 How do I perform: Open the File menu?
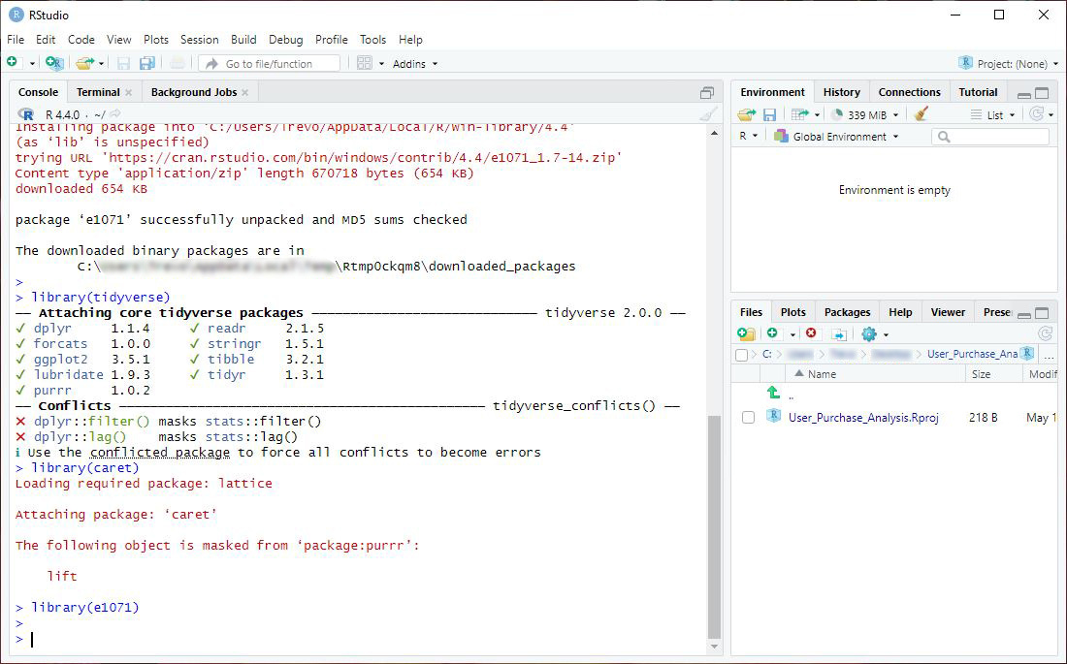[15, 40]
